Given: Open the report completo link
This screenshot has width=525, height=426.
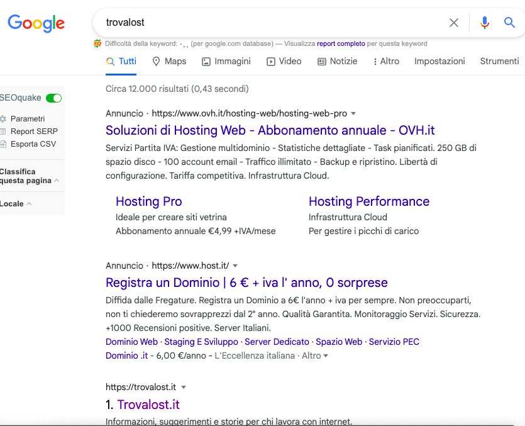Looking at the screenshot, I should coord(341,43).
